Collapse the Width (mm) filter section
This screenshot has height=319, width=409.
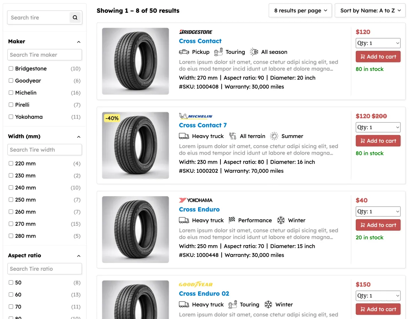79,137
